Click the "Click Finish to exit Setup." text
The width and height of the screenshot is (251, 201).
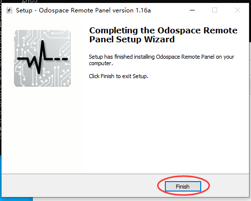[119, 76]
